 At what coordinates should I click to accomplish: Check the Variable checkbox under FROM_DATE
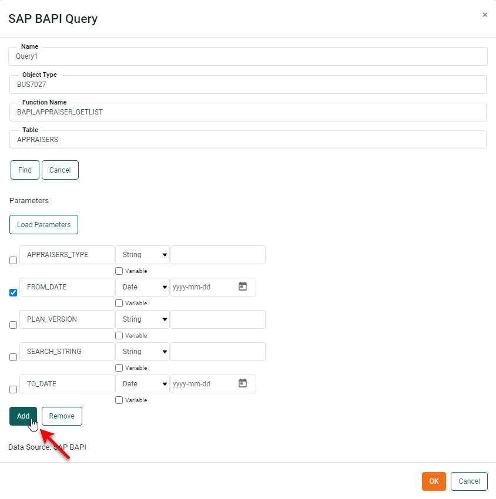pos(118,303)
